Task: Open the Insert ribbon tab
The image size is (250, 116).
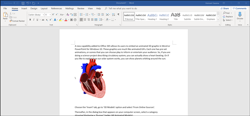Action: [x=24, y=8]
